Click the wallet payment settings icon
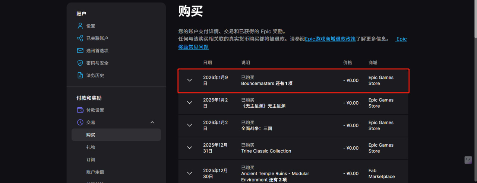 [80, 110]
